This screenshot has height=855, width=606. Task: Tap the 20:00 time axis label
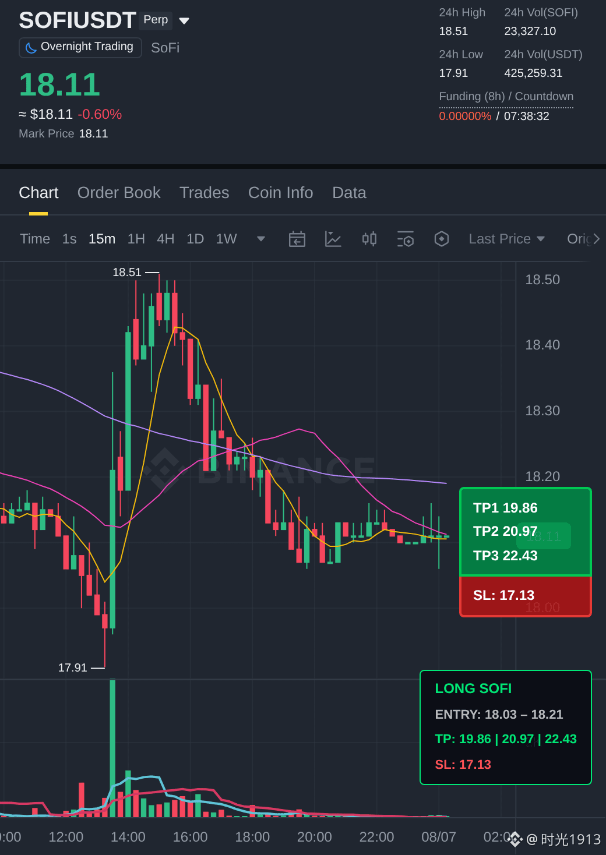pos(315,838)
